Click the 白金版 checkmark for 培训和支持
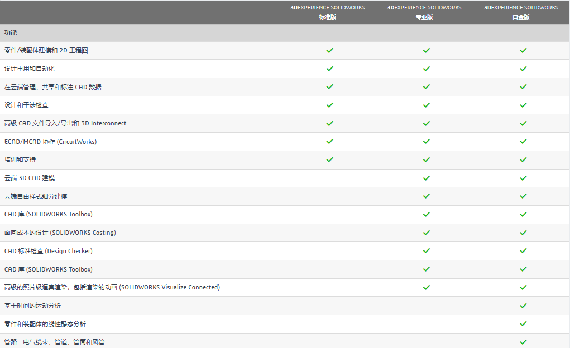Image resolution: width=570 pixels, height=348 pixels. [x=523, y=160]
